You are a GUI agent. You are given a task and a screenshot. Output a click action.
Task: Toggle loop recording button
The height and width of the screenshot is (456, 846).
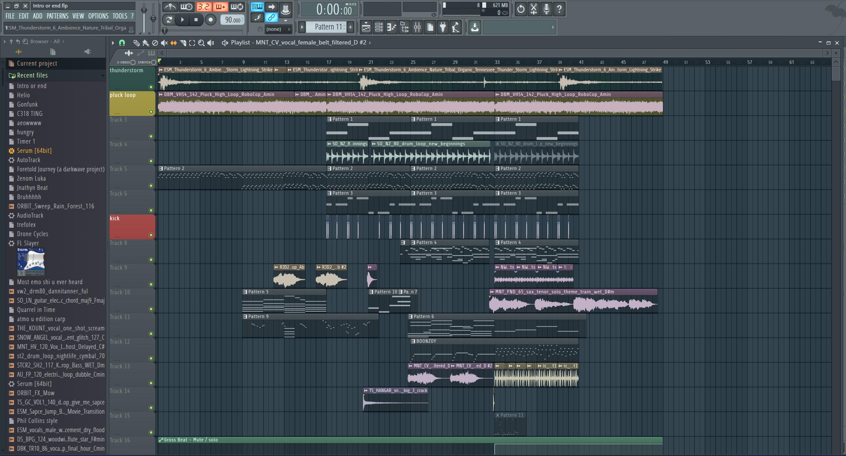[x=237, y=7]
